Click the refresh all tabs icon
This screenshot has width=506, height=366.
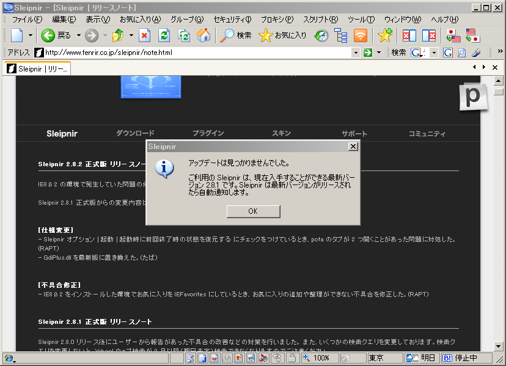tap(184, 35)
